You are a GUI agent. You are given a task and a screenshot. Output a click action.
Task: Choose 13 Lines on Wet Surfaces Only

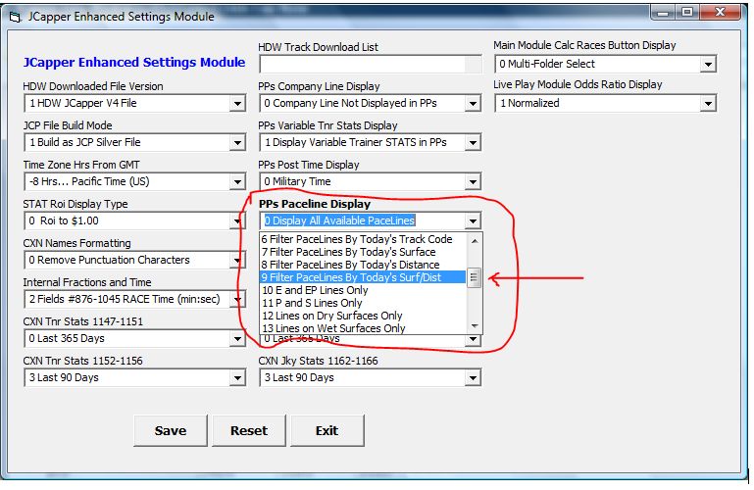pos(363,328)
